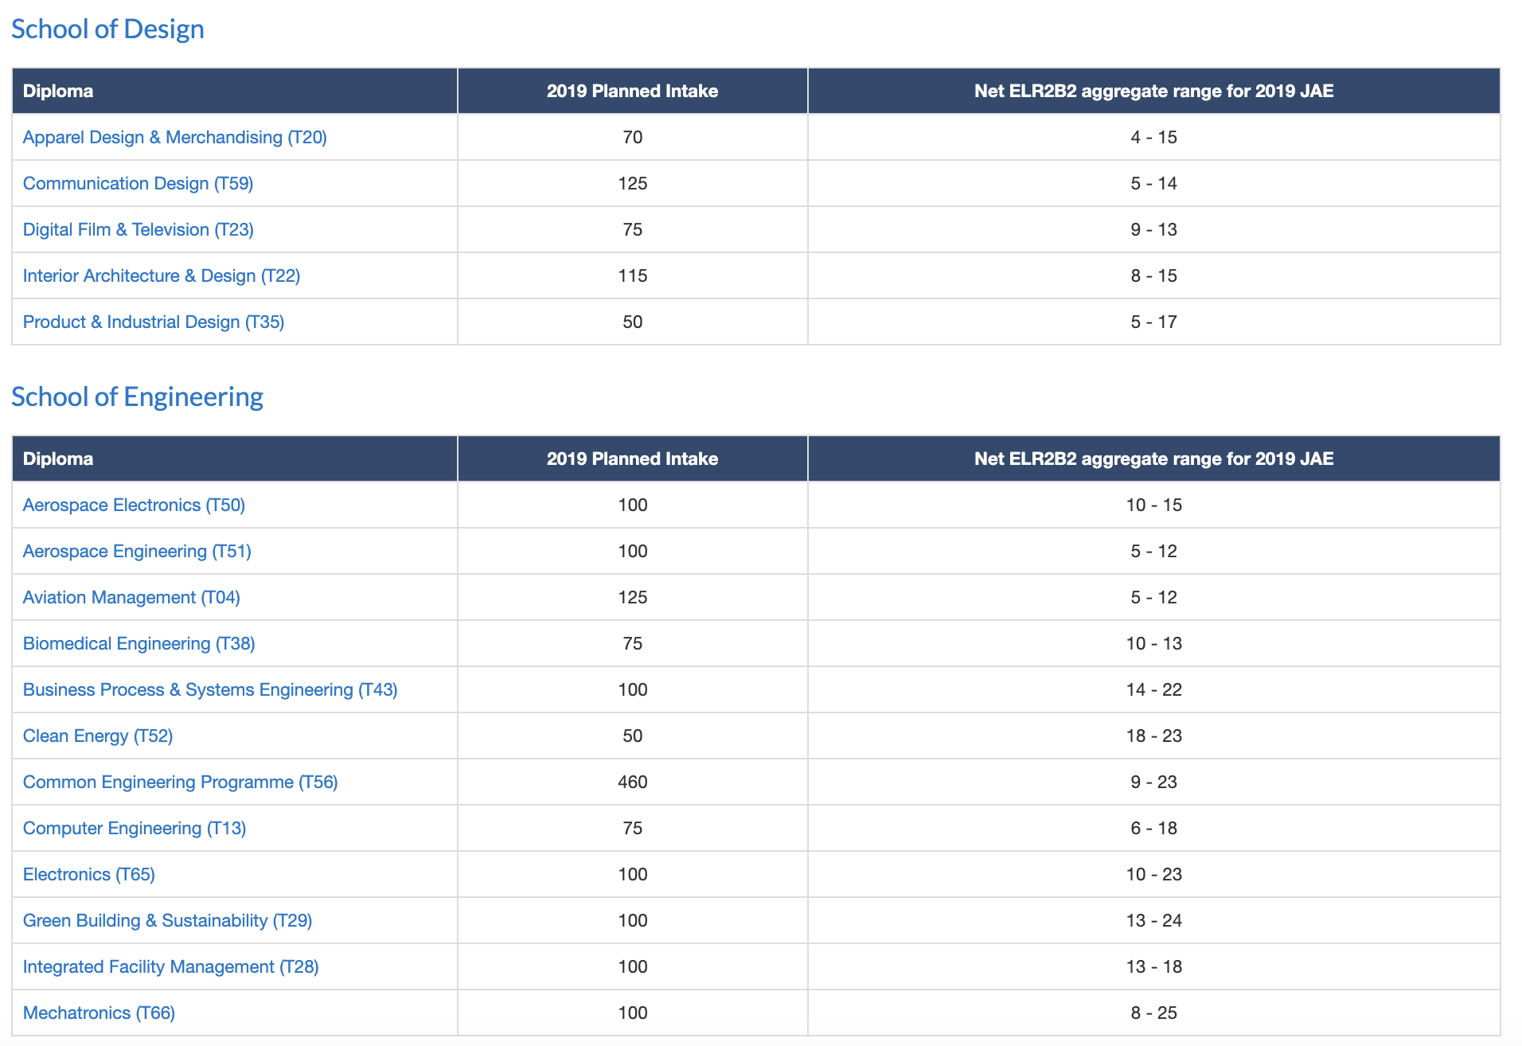Click Aerospace Engineering (T51) link

click(137, 552)
